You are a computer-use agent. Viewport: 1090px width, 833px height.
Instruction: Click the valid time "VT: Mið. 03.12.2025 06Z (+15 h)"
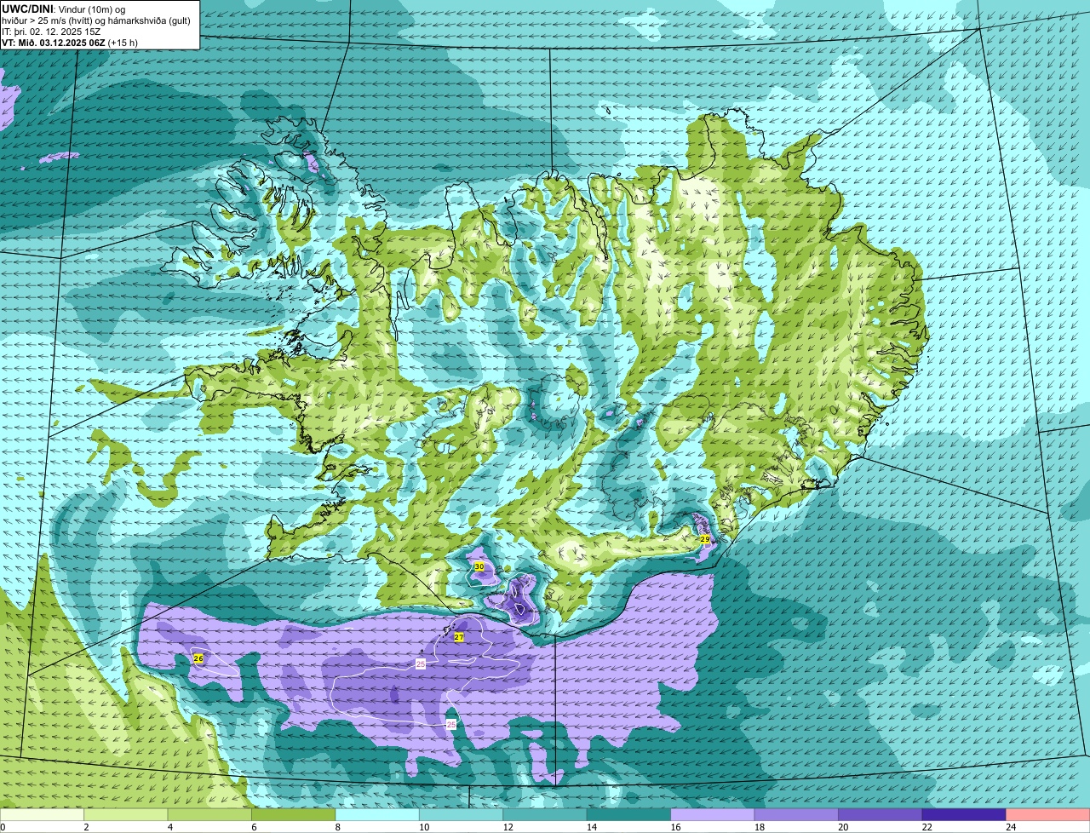click(x=70, y=42)
